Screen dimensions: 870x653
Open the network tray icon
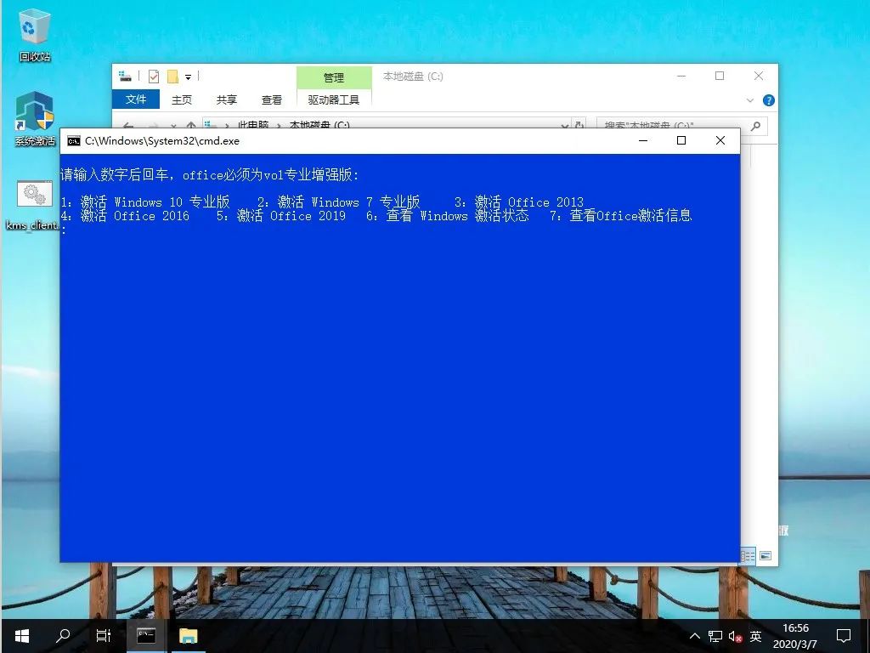click(715, 636)
